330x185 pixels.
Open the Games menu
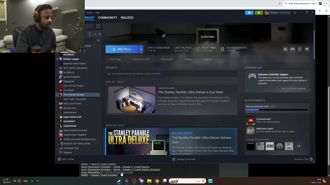coord(89,13)
